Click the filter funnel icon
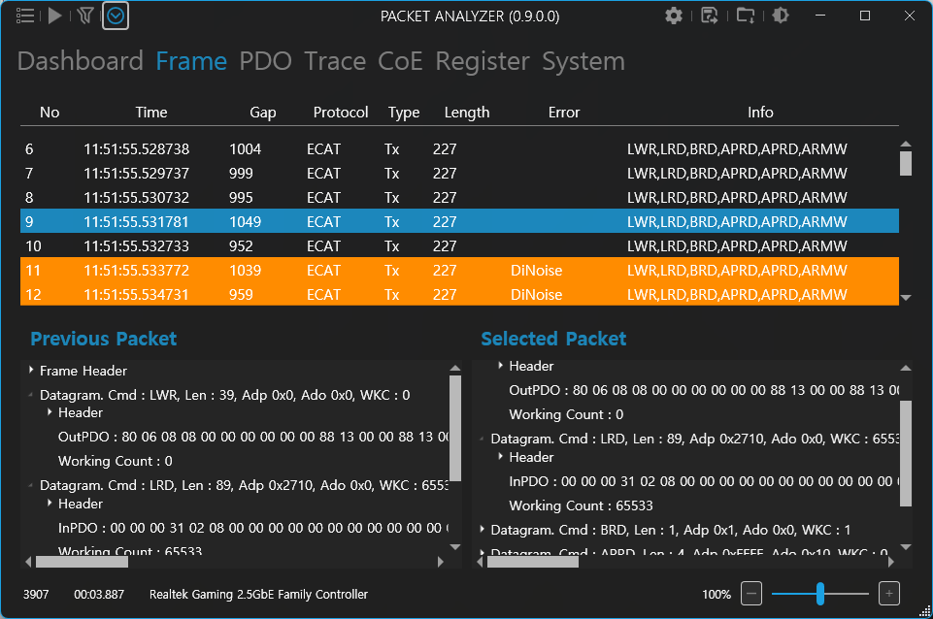933x619 pixels. pyautogui.click(x=85, y=16)
